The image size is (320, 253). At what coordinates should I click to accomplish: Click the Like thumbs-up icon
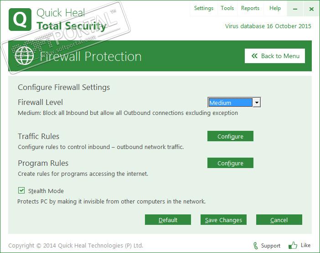[x=293, y=245]
